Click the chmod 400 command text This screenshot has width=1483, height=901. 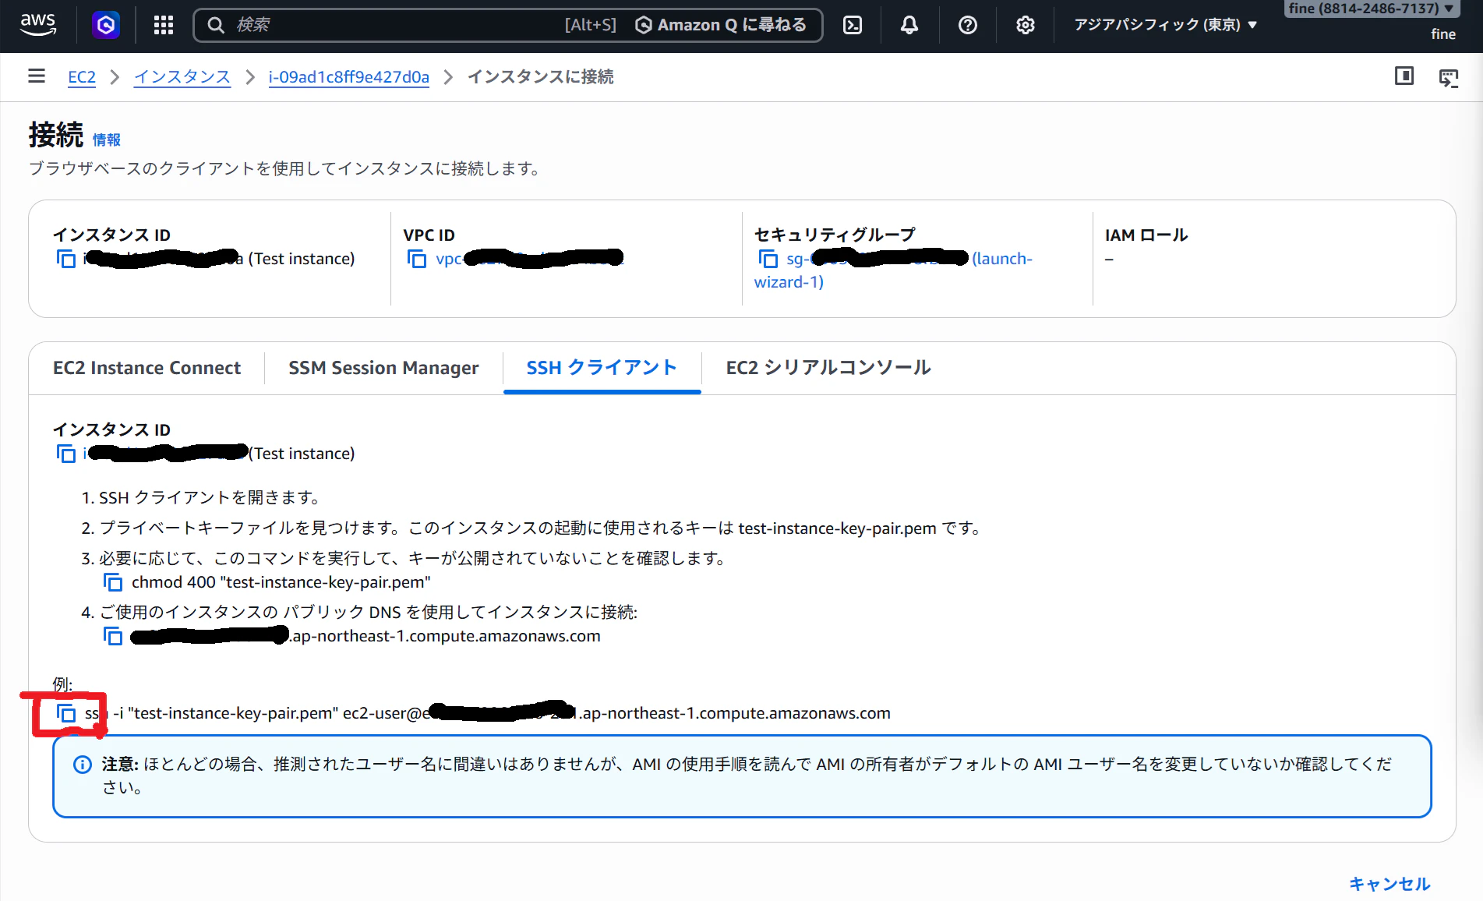tap(281, 582)
